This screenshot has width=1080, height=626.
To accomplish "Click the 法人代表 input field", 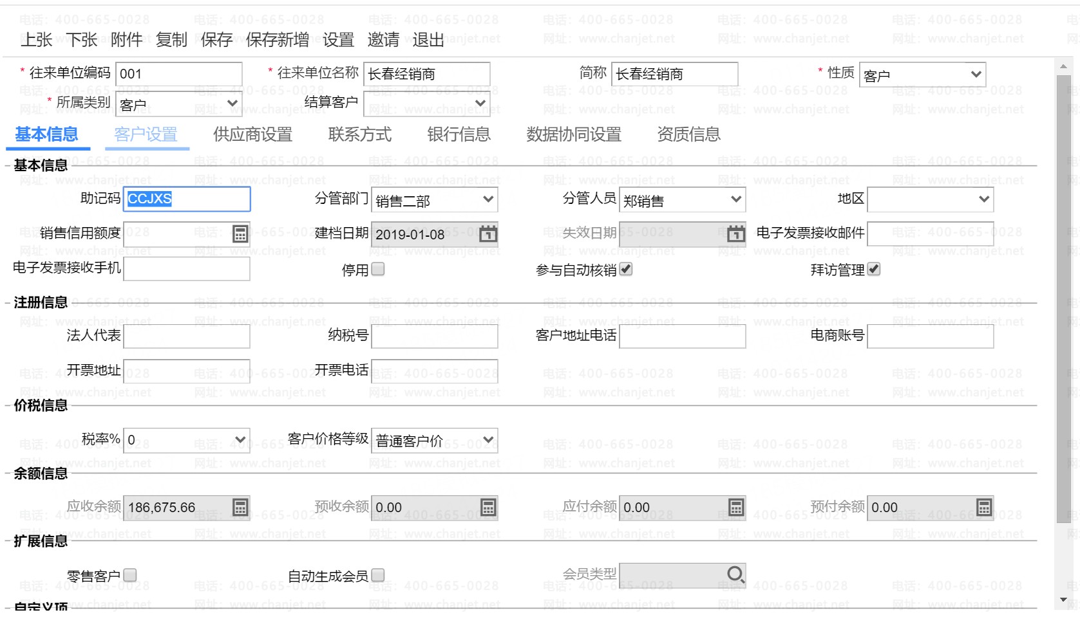I will pyautogui.click(x=186, y=336).
